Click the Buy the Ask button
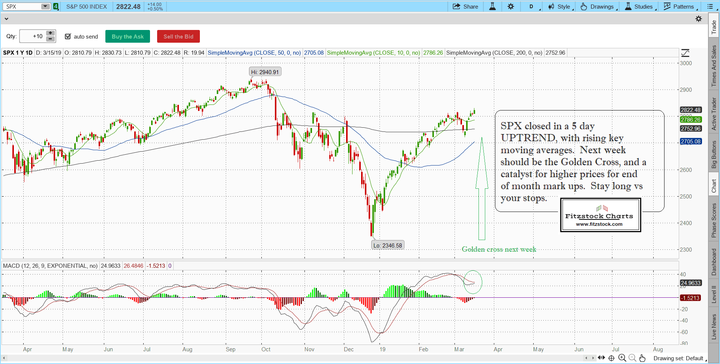Screen dimensions: 720x364 click(127, 36)
